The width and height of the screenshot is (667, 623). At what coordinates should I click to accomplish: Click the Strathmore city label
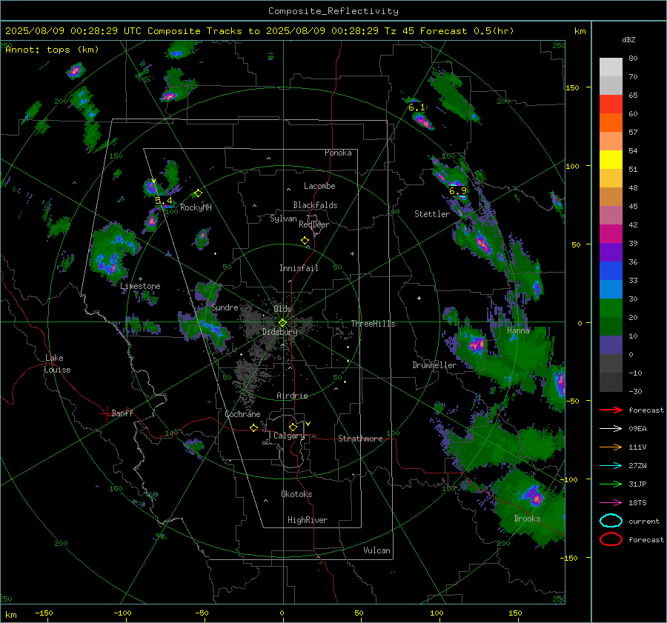pyautogui.click(x=360, y=439)
